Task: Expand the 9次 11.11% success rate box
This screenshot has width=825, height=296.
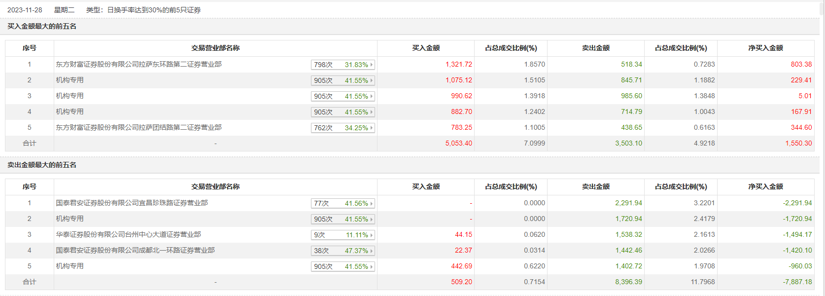Action: pyautogui.click(x=343, y=235)
